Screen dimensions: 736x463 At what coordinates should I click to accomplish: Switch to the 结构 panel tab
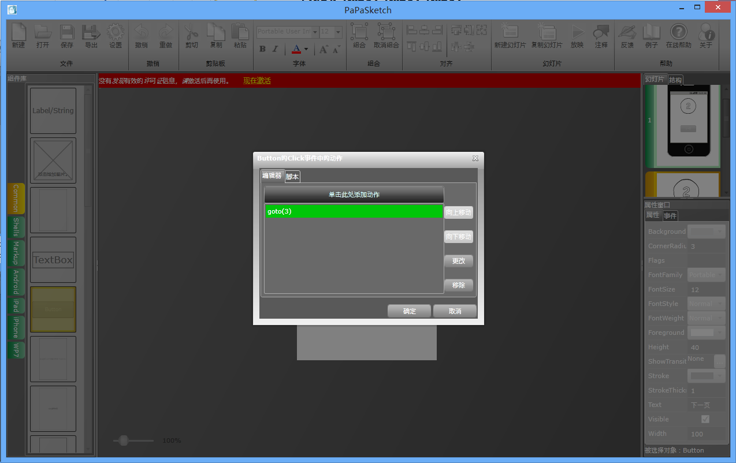675,80
